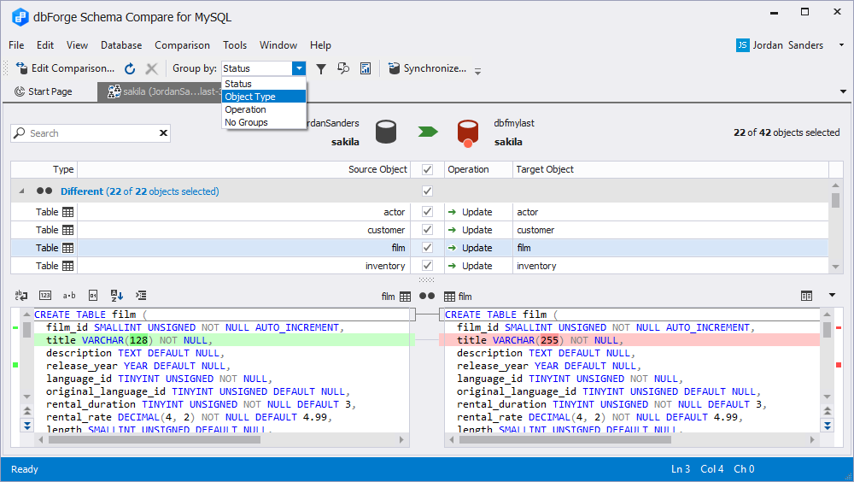This screenshot has height=482, width=854.
Task: Open the File menu
Action: [16, 45]
